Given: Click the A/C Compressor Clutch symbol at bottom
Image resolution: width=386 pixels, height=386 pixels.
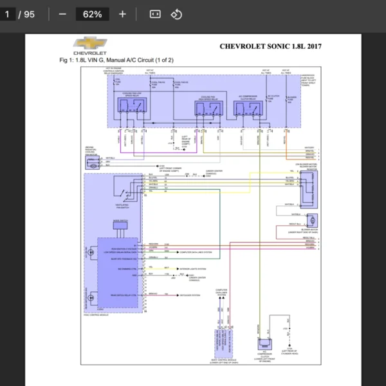Looking at the screenshot, I should tap(266, 343).
